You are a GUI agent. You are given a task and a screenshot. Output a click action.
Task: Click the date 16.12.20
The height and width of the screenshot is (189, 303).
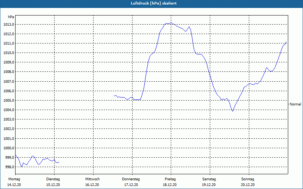click(92, 185)
